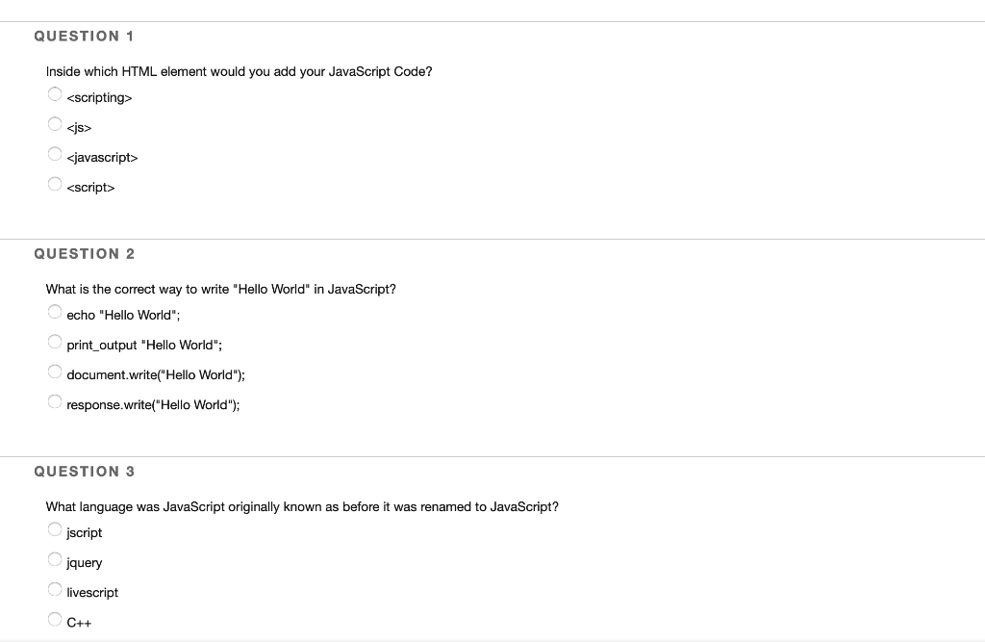The width and height of the screenshot is (985, 642).
Task: Choose response.write("Hello World") option
Action: point(55,400)
